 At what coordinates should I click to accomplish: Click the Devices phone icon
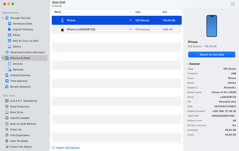pos(9,64)
